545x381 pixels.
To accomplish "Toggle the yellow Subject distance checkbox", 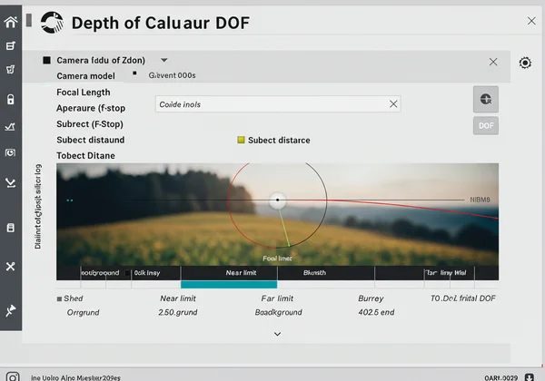I will coord(241,141).
